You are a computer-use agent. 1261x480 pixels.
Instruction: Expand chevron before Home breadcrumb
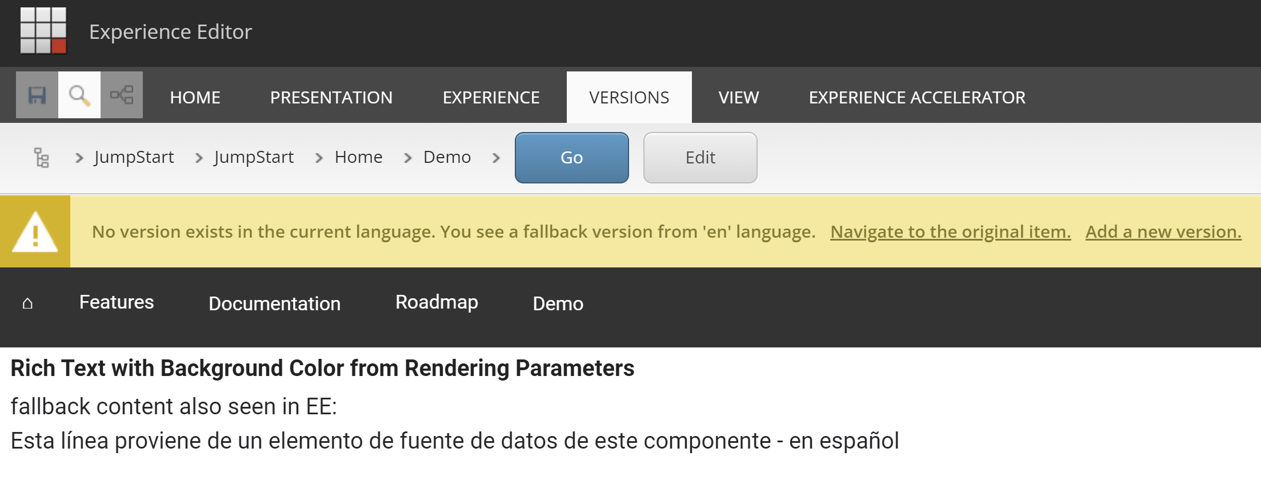[319, 158]
